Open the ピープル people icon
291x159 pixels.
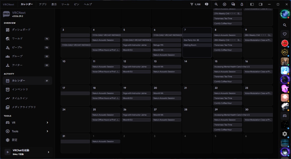click(x=8, y=48)
